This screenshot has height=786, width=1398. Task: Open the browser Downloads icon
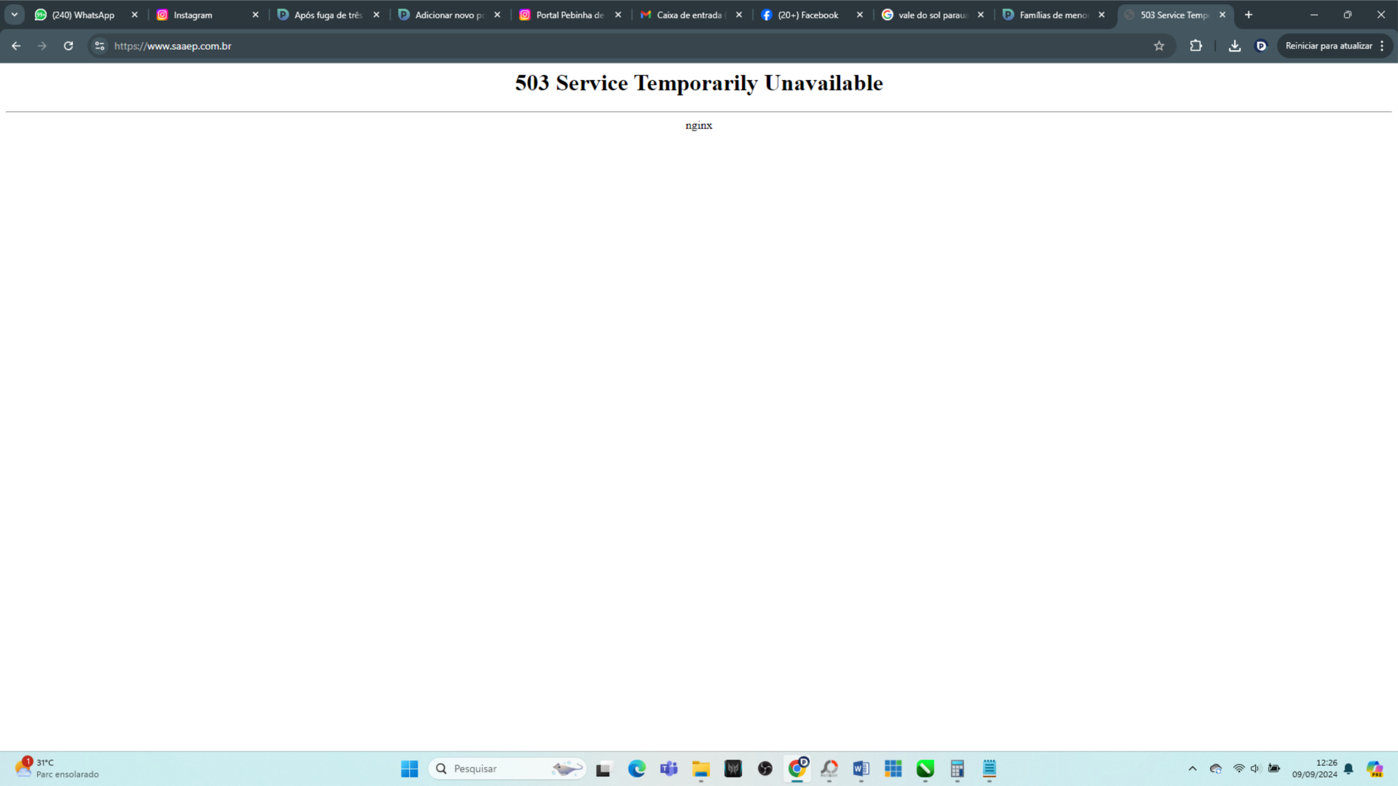pyautogui.click(x=1234, y=46)
